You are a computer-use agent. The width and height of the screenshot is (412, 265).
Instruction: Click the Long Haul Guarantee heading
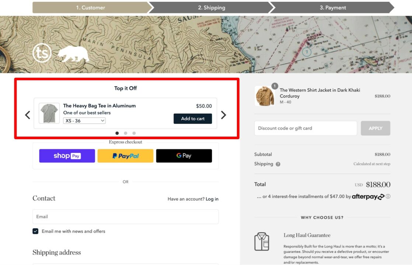(307, 235)
